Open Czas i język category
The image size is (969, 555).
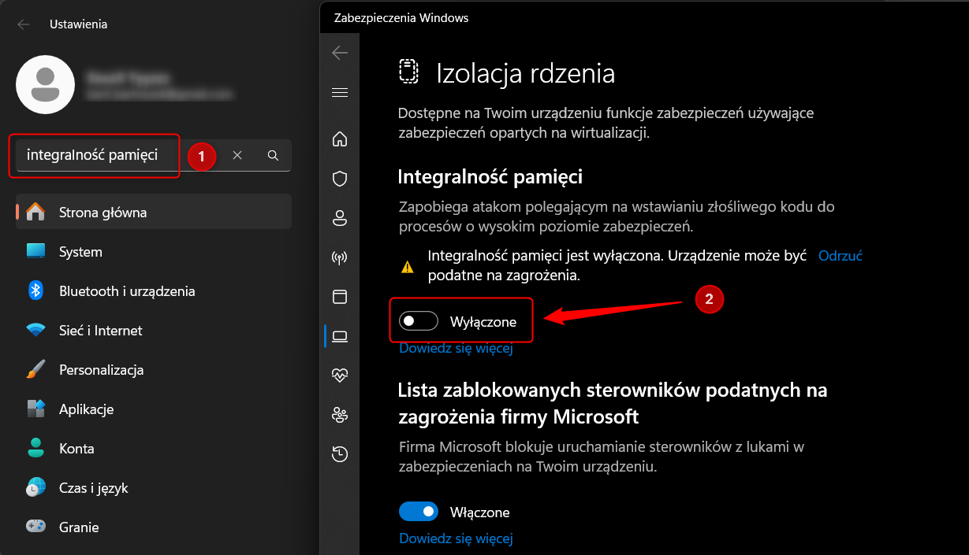pyautogui.click(x=154, y=487)
